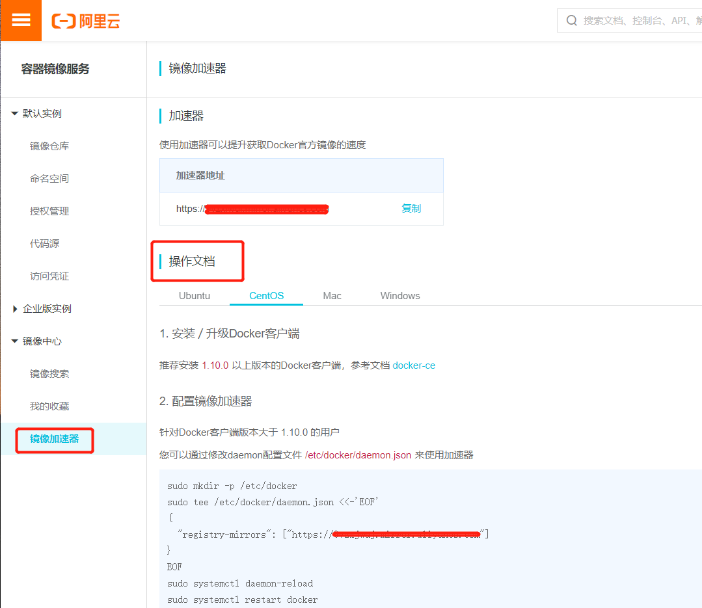702x608 pixels.
Task: Click heading 1. 安装 / 升级Docker客户端
Action: pyautogui.click(x=230, y=334)
